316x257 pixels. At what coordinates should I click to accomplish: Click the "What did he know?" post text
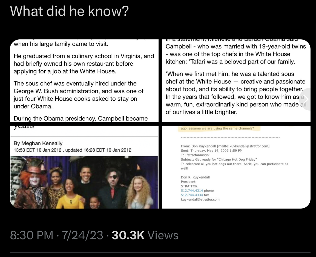point(69,11)
